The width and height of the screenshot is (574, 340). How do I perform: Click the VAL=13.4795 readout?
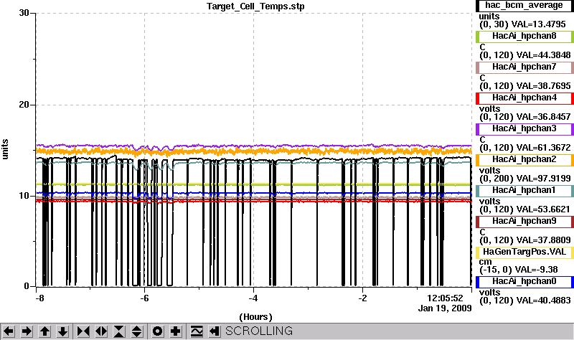538,24
